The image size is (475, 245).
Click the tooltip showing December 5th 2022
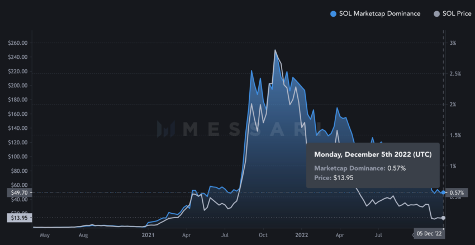point(373,165)
